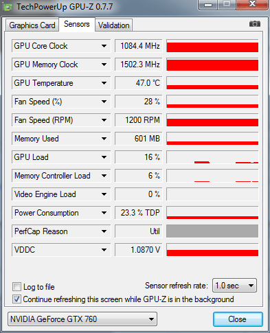
Task: Expand the PerfCap Reason dropdown arrow
Action: click(104, 231)
